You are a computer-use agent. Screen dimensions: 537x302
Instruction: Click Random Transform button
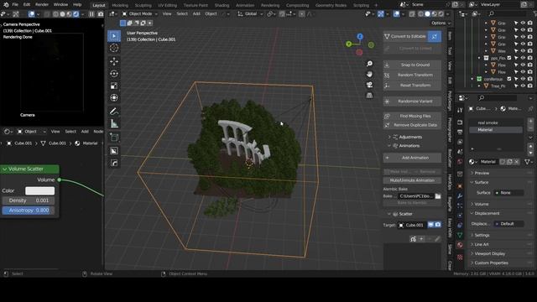(412, 75)
